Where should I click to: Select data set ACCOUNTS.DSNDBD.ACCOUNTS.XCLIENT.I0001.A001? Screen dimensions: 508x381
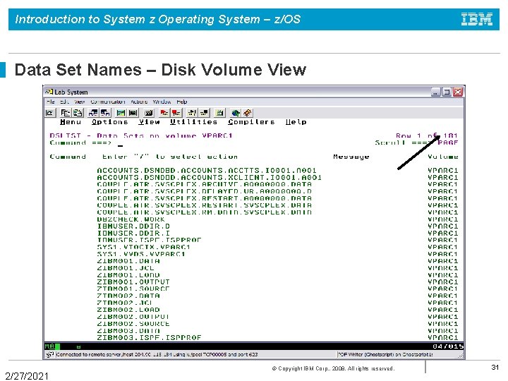click(x=210, y=178)
